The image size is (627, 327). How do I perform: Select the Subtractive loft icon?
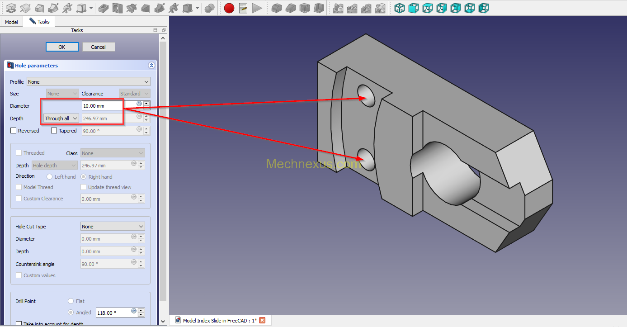coord(146,8)
